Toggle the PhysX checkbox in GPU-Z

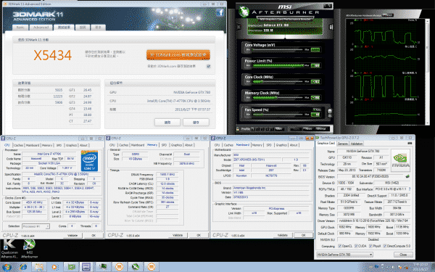(370, 246)
